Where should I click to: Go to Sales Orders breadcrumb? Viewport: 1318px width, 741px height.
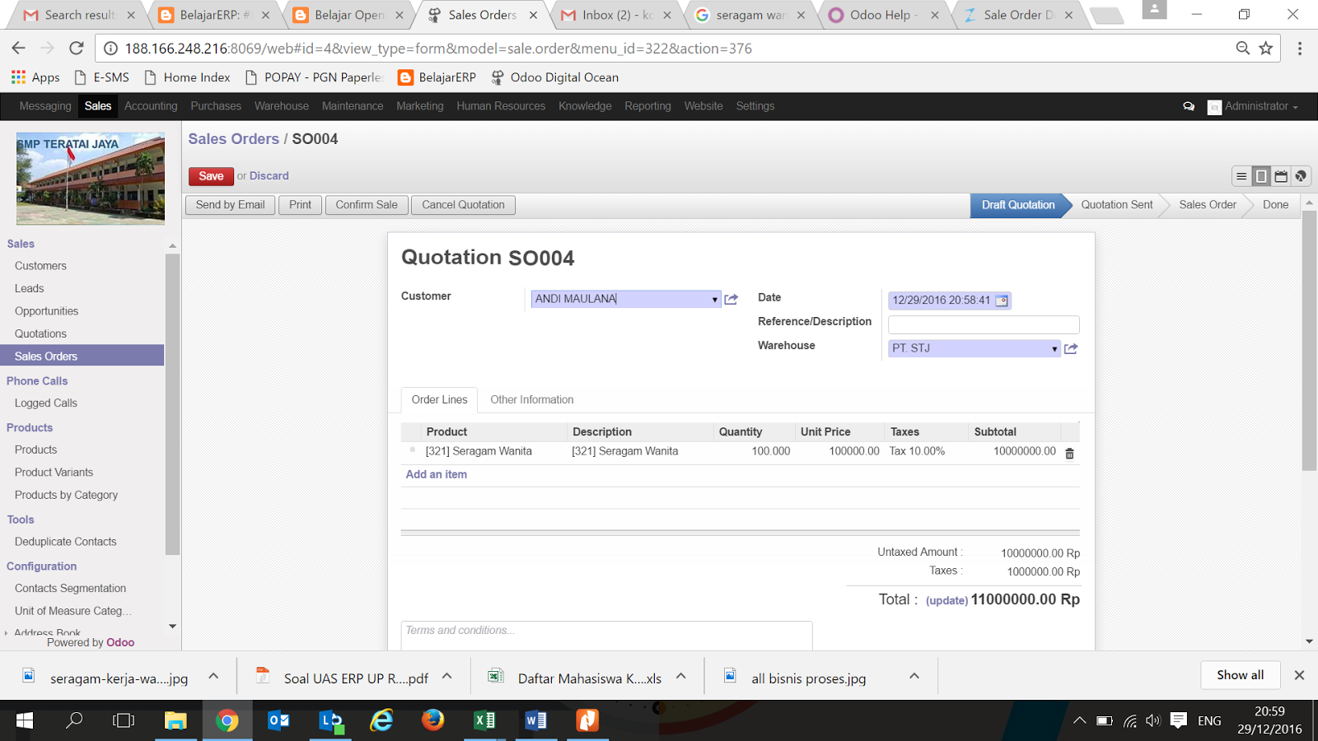click(234, 139)
